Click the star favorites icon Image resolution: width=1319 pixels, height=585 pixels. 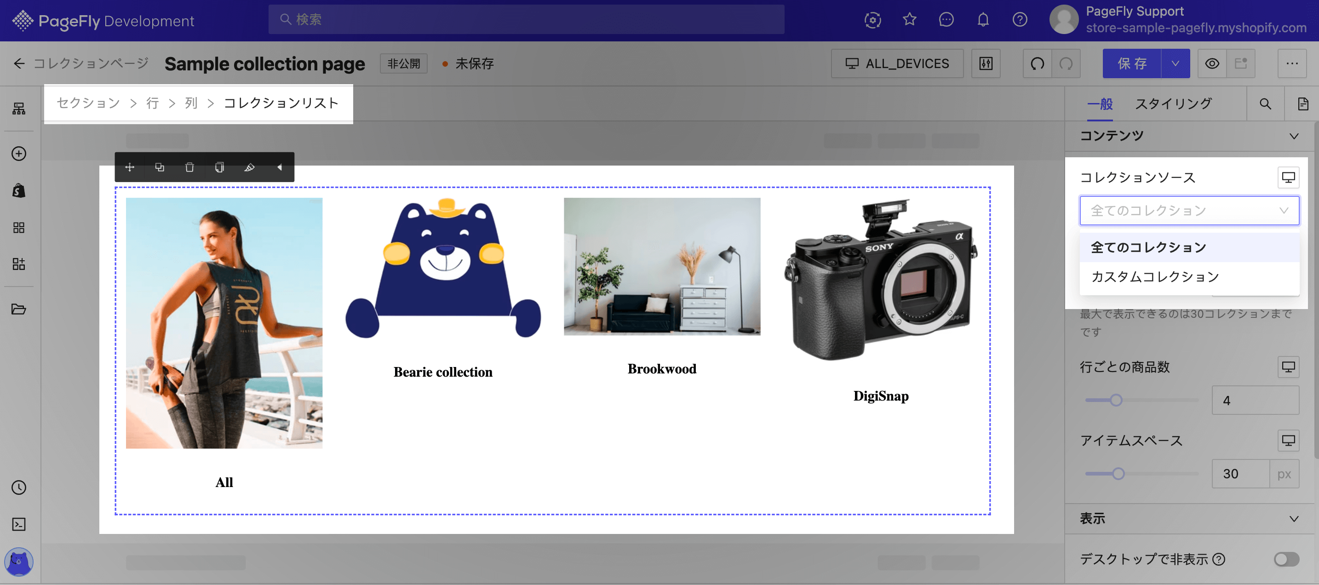909,20
